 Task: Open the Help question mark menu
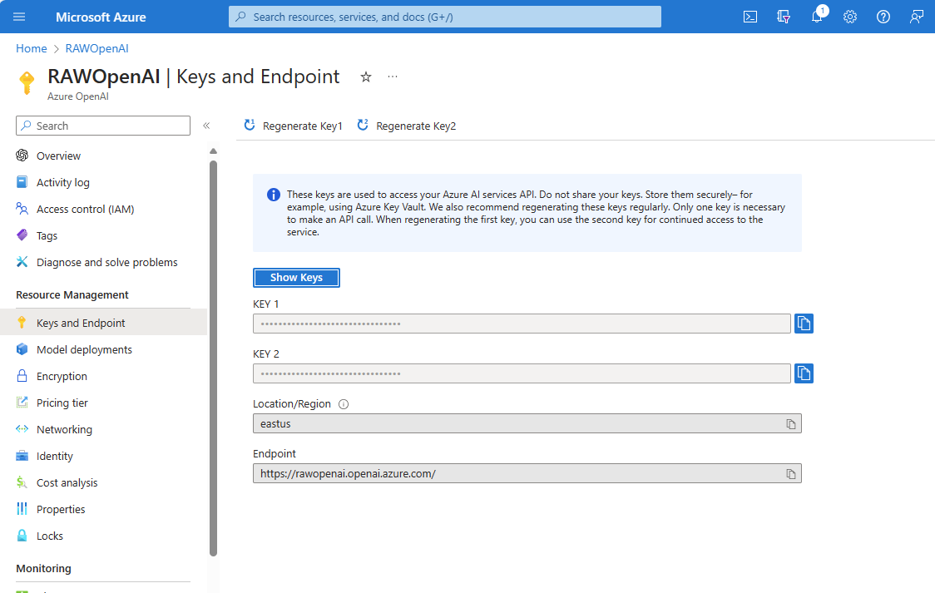(x=883, y=17)
